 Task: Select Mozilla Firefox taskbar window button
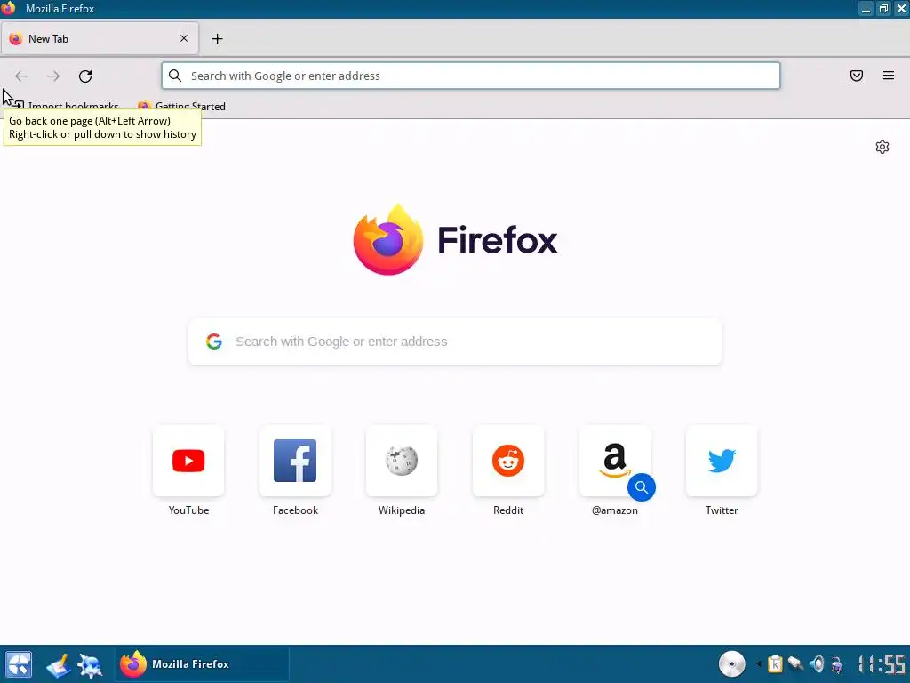coord(201,663)
